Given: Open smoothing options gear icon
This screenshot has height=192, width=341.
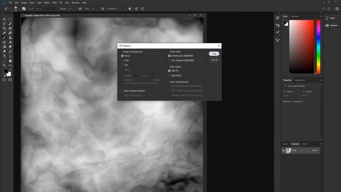Looking at the screenshot, I should 130,9.
